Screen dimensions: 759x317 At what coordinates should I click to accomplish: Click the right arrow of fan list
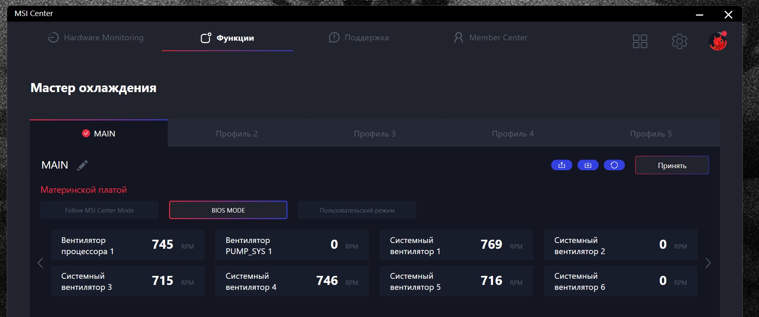pos(708,263)
